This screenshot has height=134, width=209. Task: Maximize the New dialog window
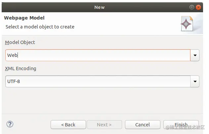coord(192,7)
